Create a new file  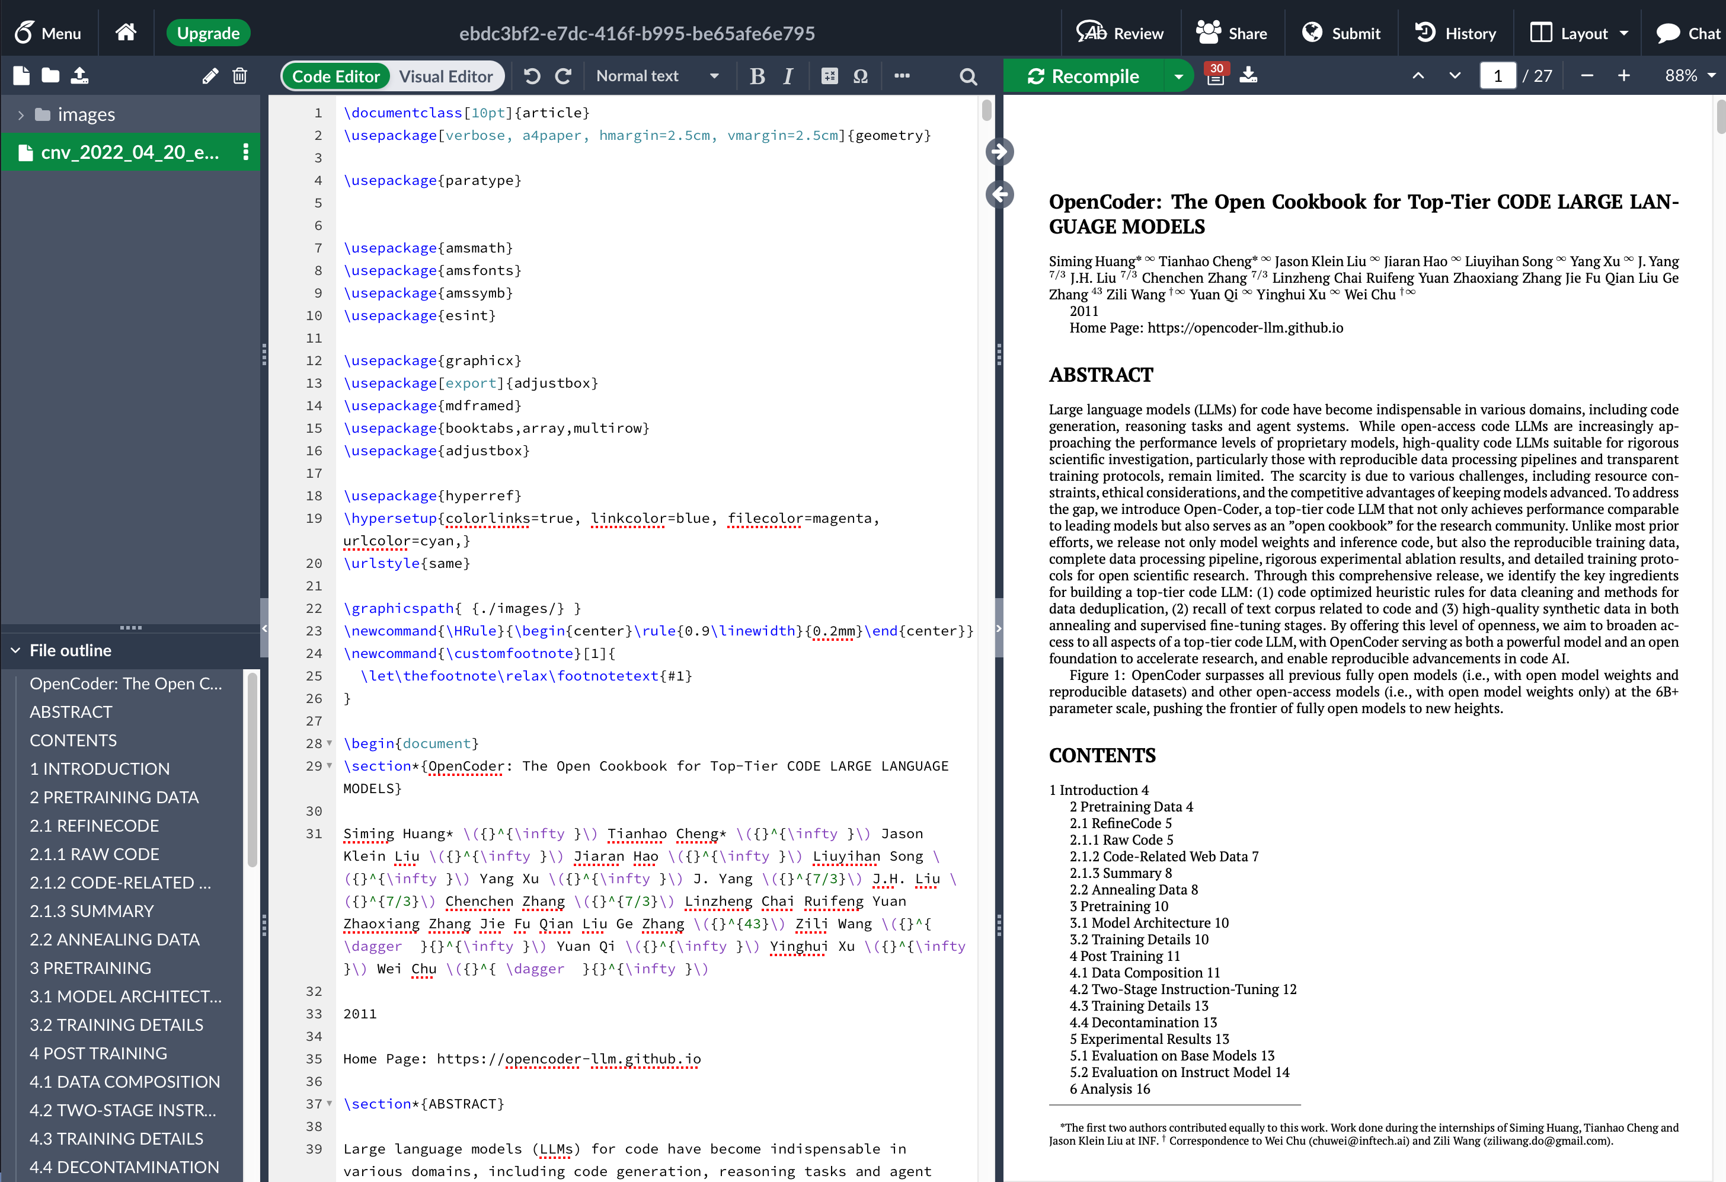pyautogui.click(x=21, y=75)
